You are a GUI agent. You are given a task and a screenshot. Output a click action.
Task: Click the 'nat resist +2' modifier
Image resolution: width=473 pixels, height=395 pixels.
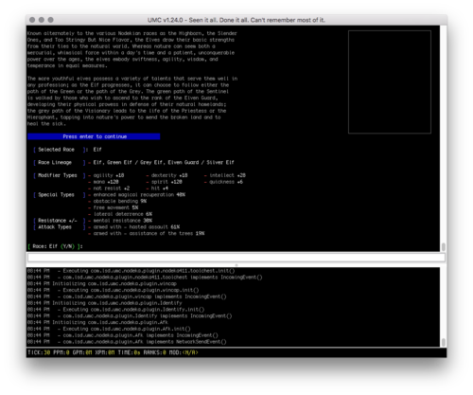(112, 189)
